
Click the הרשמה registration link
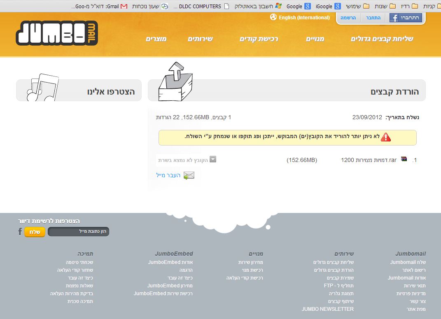(x=348, y=18)
